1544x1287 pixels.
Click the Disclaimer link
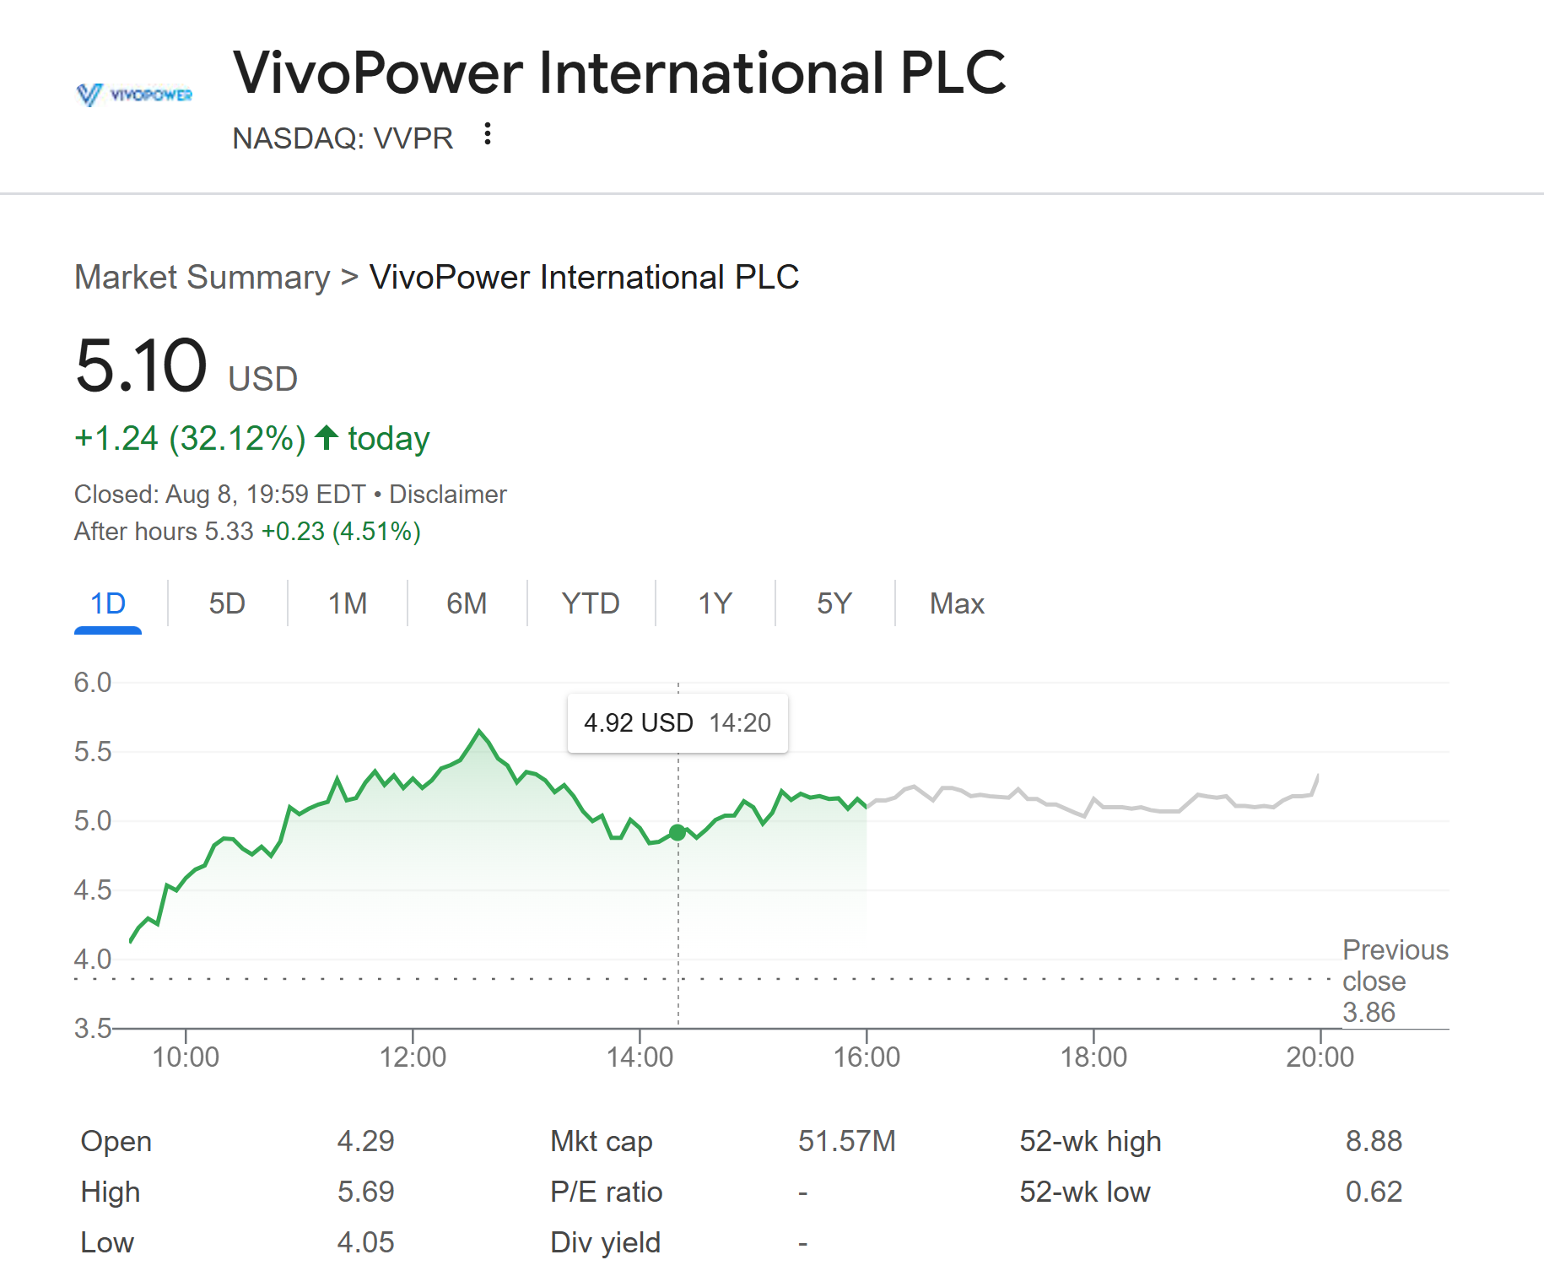pyautogui.click(x=448, y=494)
